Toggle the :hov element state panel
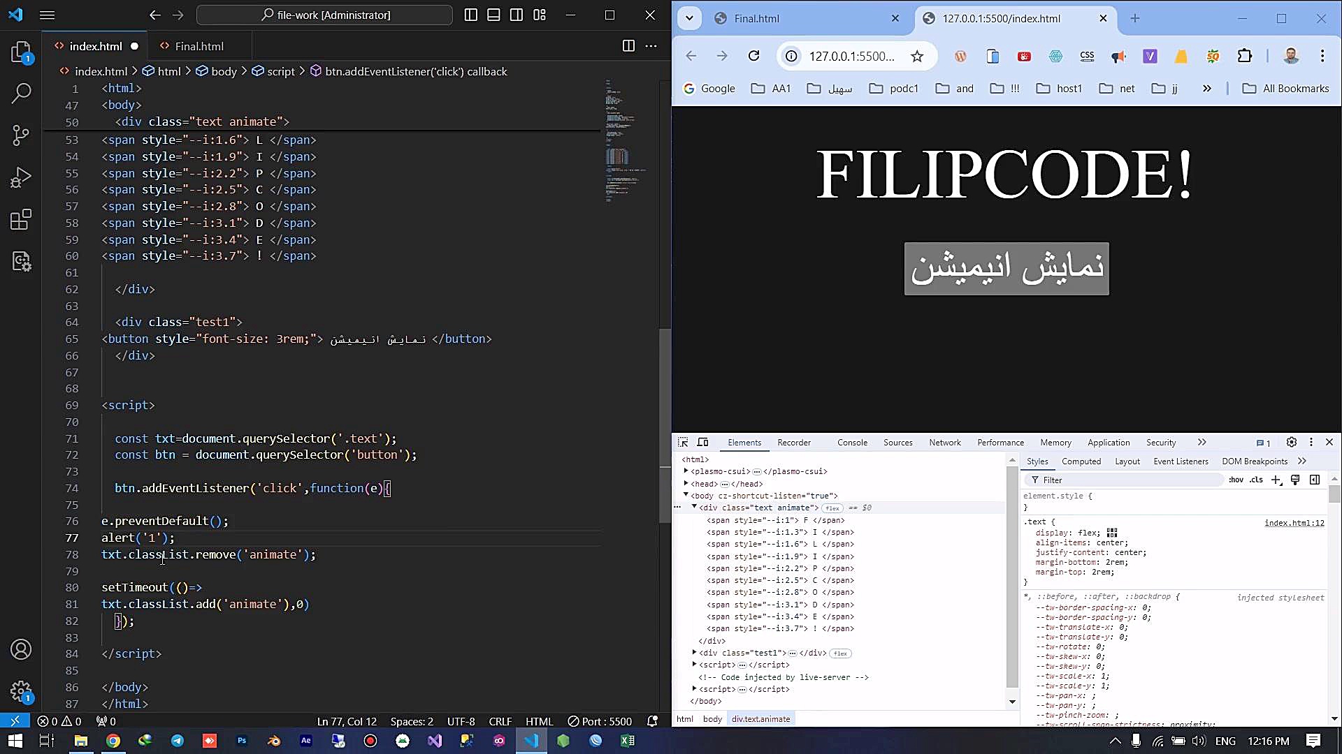Screen dimensions: 1342x754 point(1236,480)
